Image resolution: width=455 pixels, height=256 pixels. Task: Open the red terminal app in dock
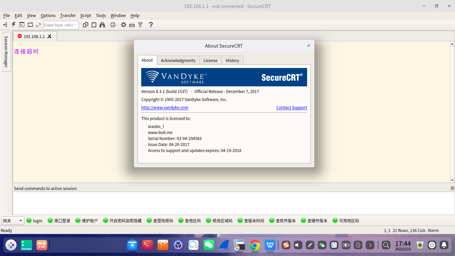tap(148, 245)
